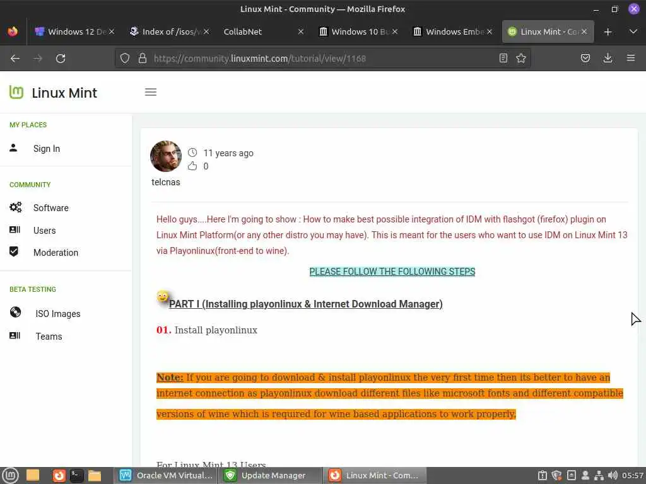This screenshot has height=484, width=646.
Task: Click the Software gears icon
Action: coord(16,207)
